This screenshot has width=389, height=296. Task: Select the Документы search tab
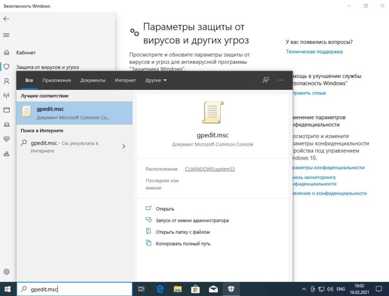click(x=93, y=80)
